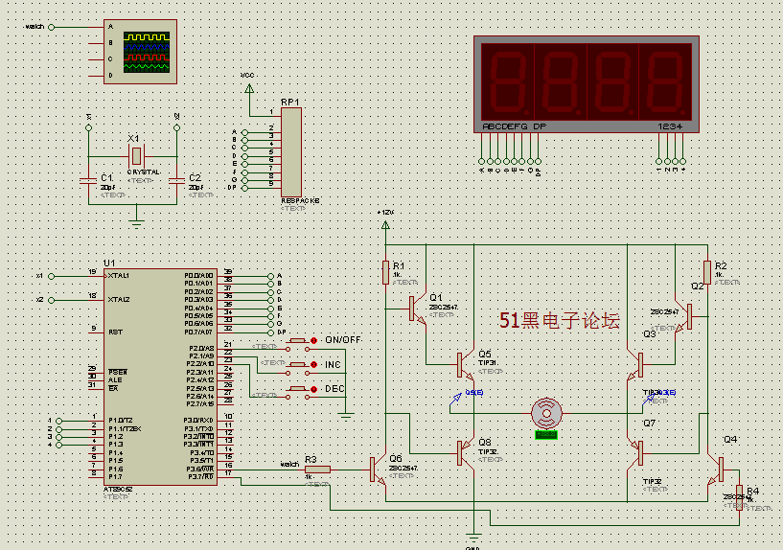Click the watch terminal at oscilloscope channel A
Image resolution: width=783 pixels, height=550 pixels.
51,27
